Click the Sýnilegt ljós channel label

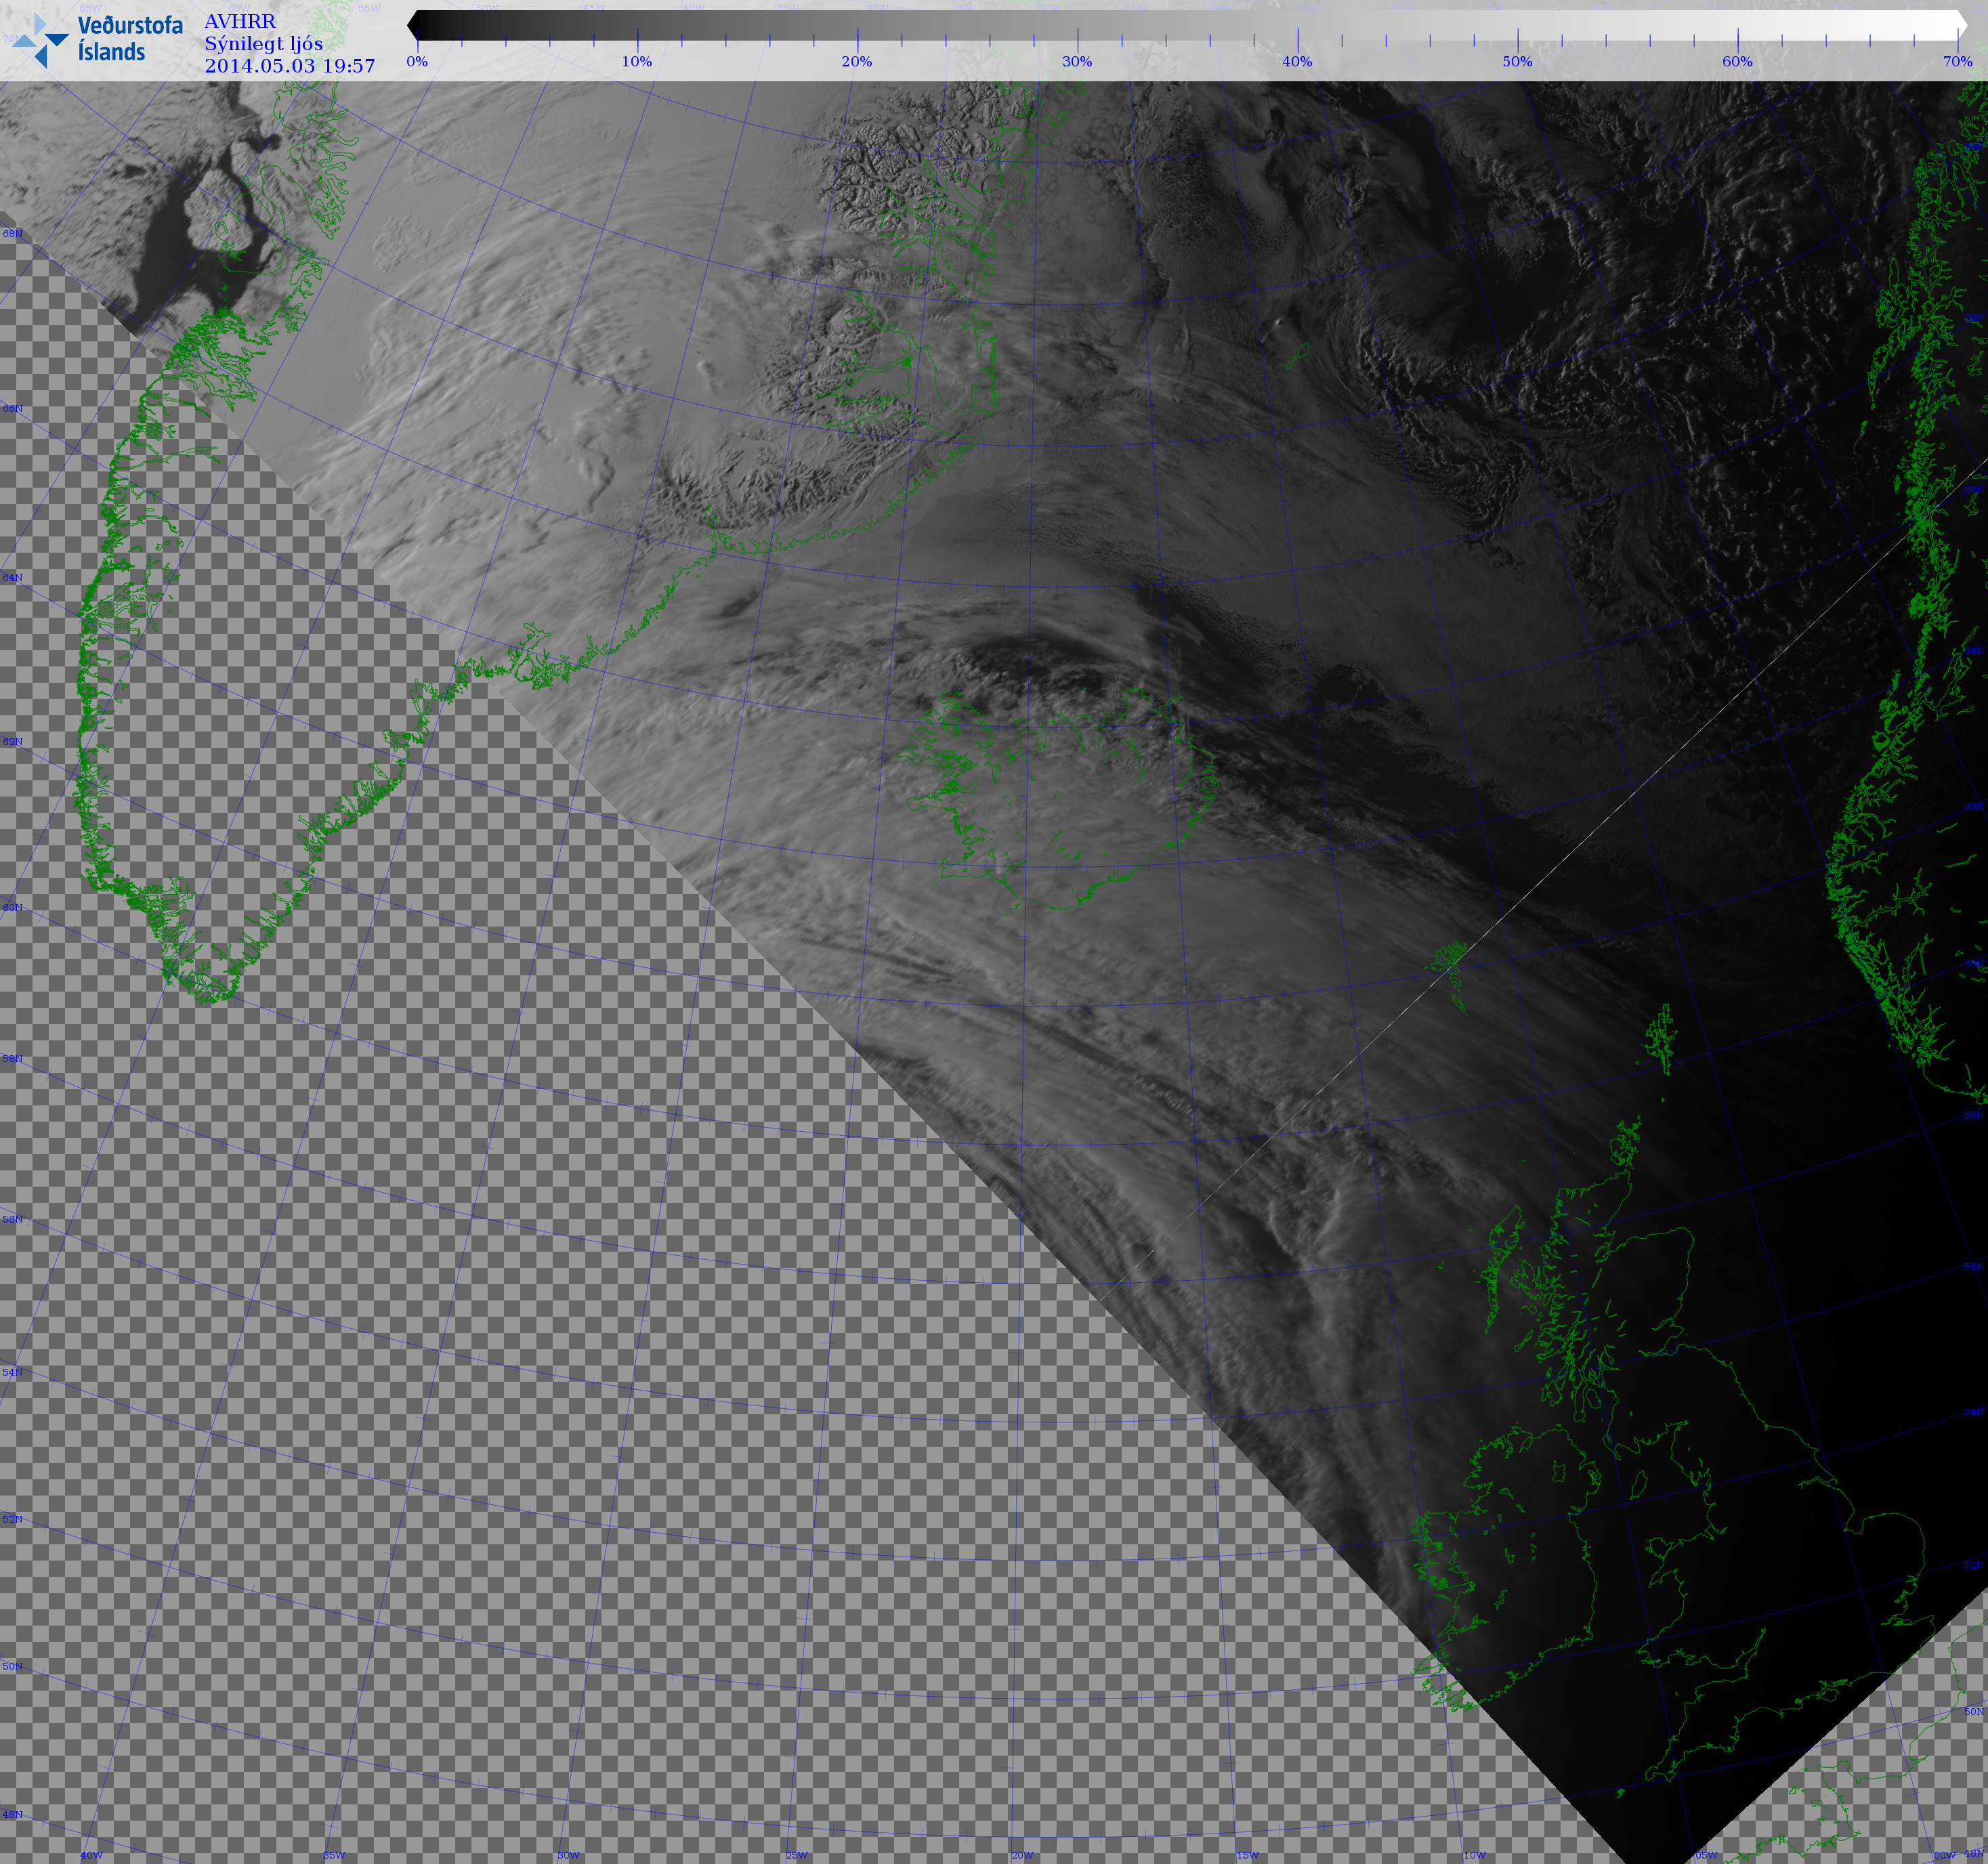point(264,43)
